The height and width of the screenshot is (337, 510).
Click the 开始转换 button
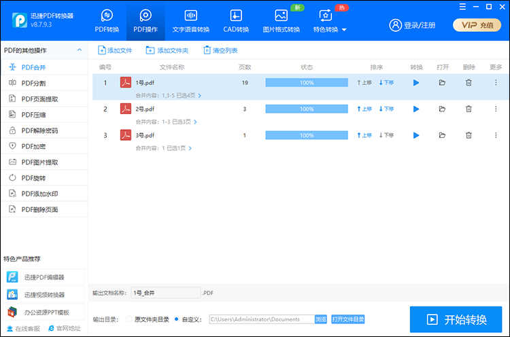[x=456, y=319]
